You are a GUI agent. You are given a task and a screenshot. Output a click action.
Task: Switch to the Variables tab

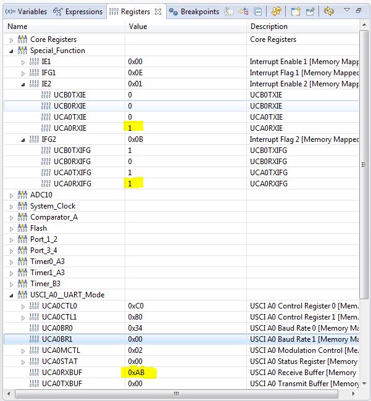[x=26, y=12]
